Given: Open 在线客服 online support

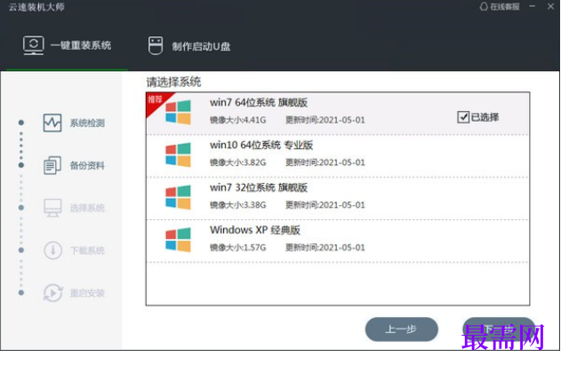Looking at the screenshot, I should (x=500, y=6).
